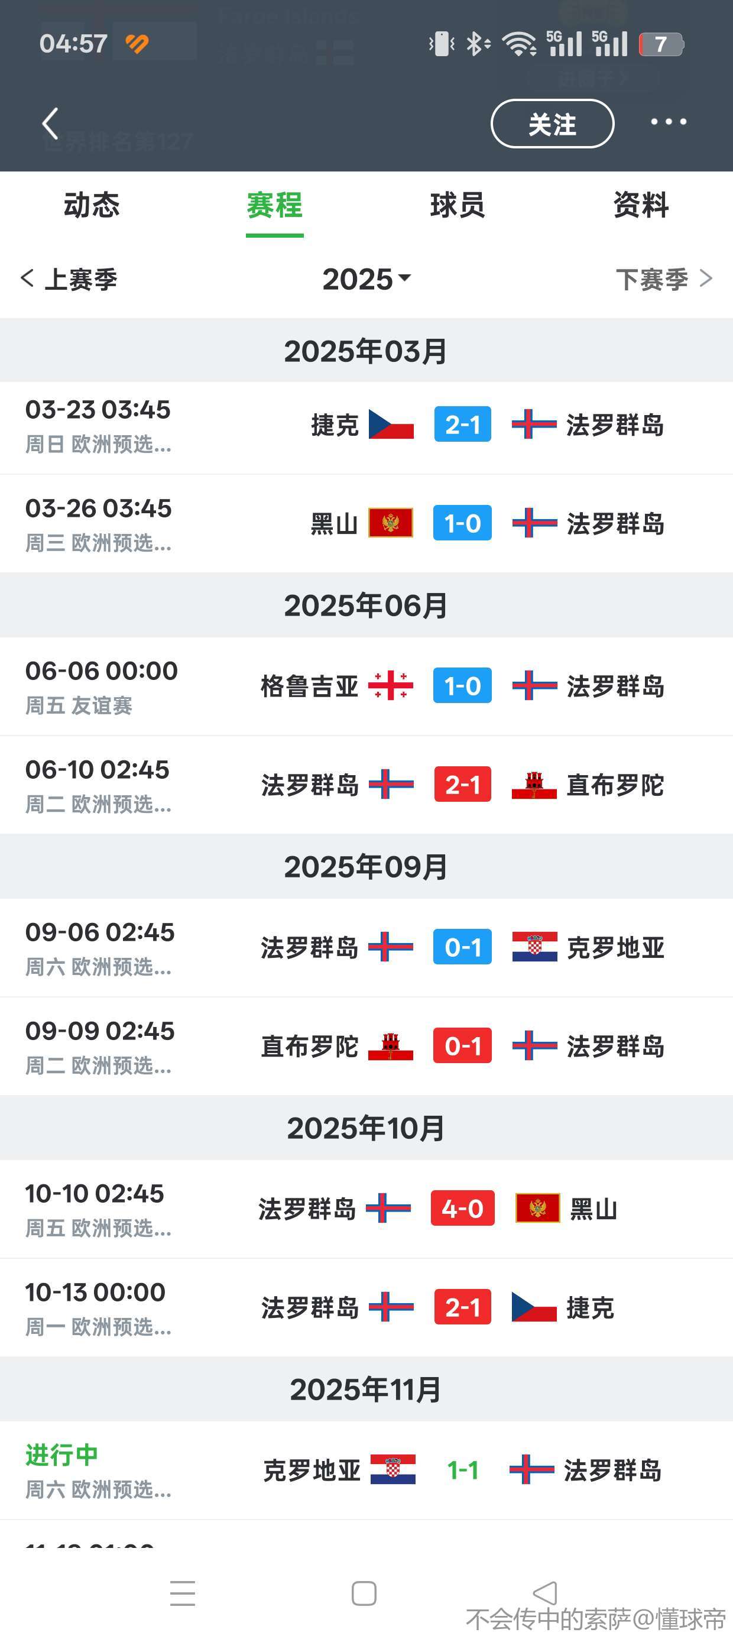This screenshot has width=733, height=1639.
Task: Tap the 关注 follow button
Action: point(552,124)
